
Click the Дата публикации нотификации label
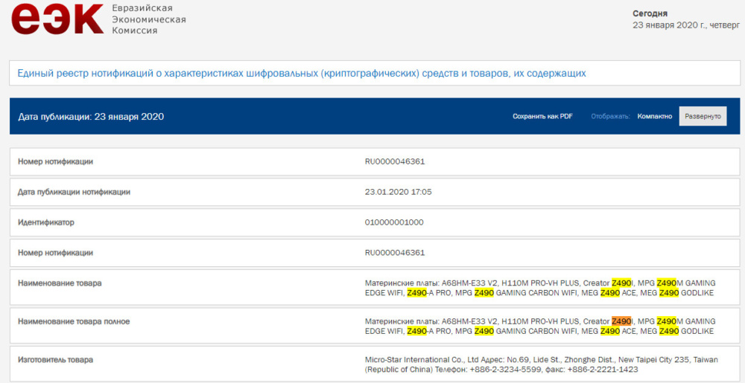[74, 192]
